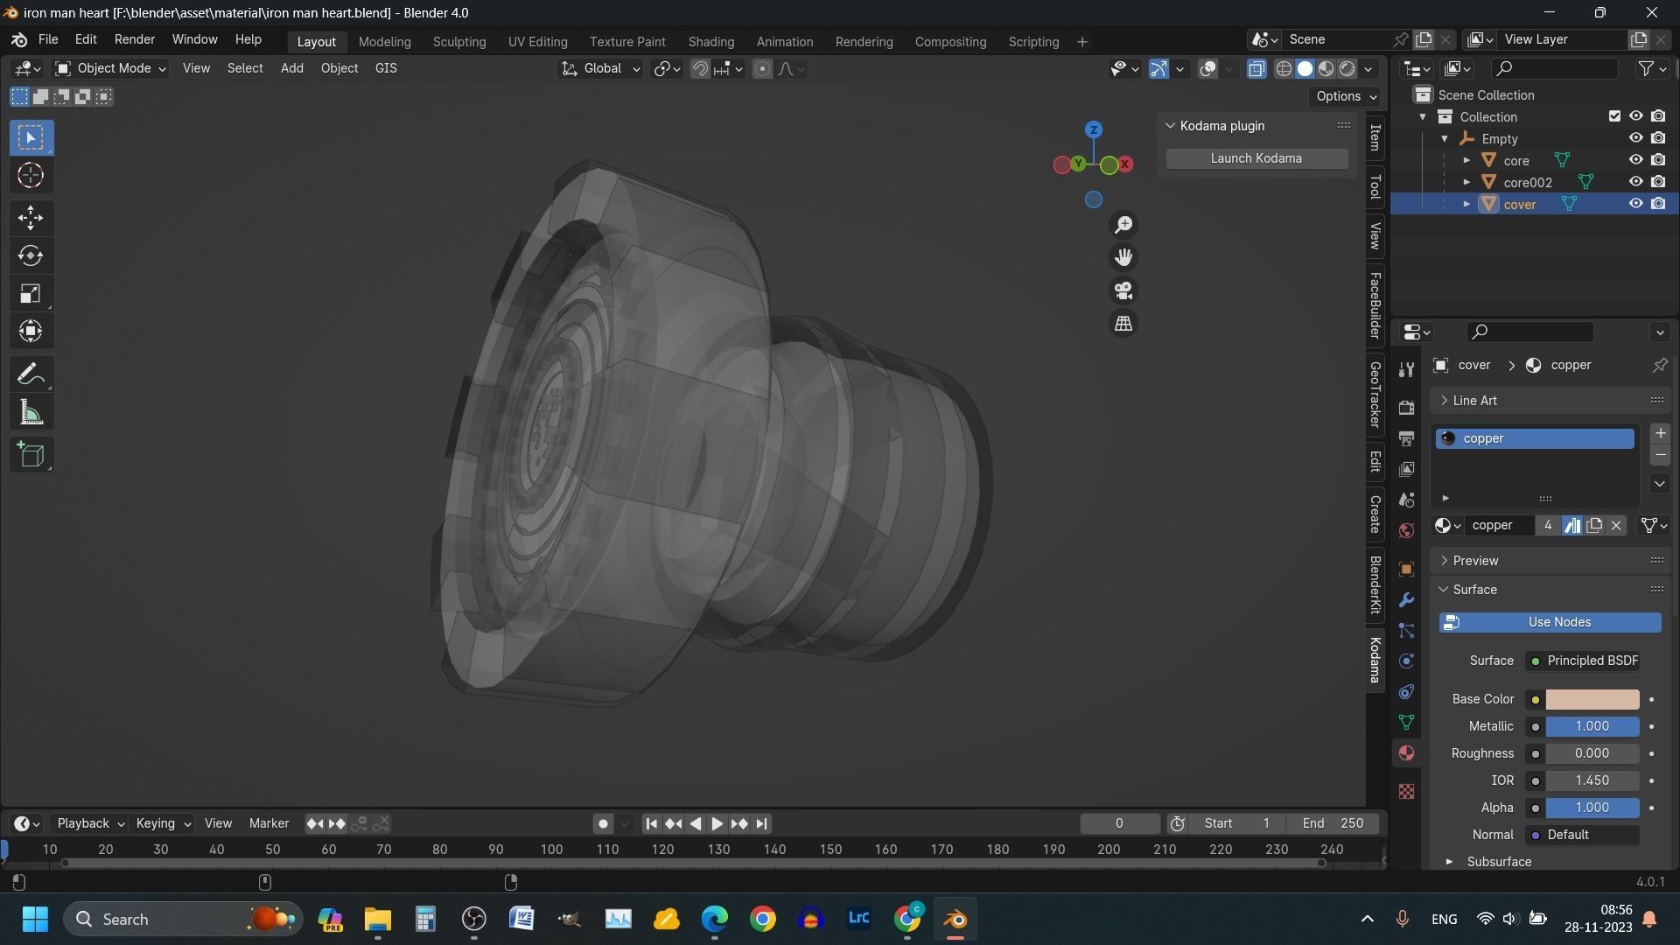Open the BlenderKit sidebar tab
The height and width of the screenshot is (945, 1680).
[x=1375, y=584]
